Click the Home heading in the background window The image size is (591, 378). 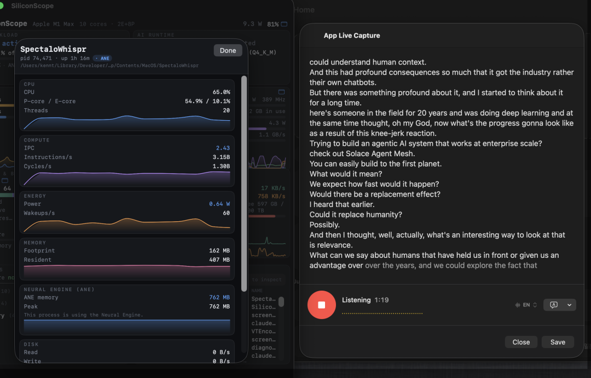pyautogui.click(x=304, y=10)
